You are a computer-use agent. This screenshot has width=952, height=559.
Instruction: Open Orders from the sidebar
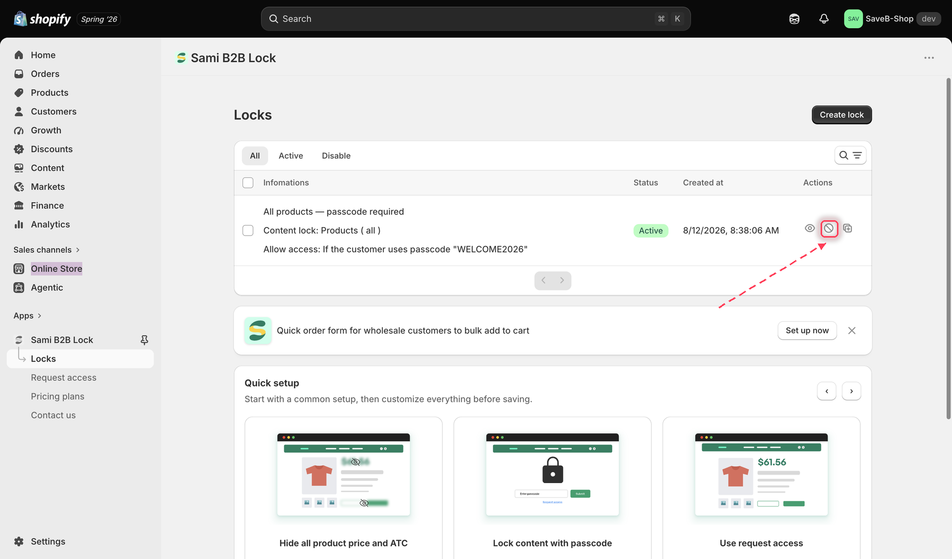[x=45, y=74]
